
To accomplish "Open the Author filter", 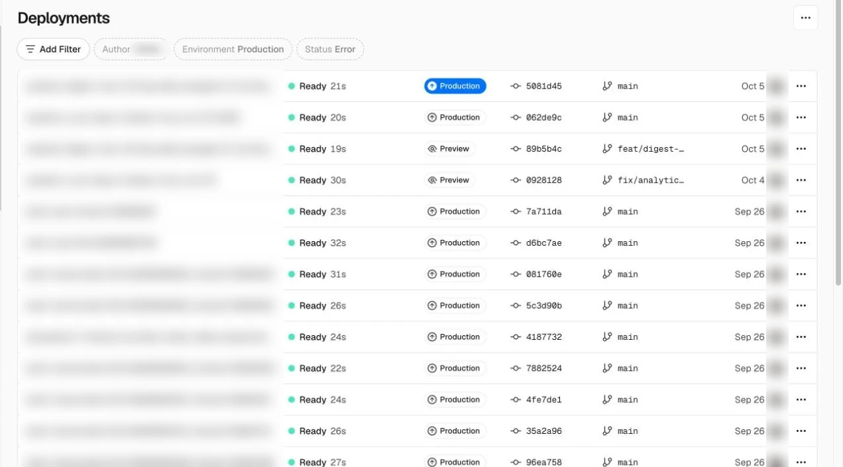I will coord(131,49).
